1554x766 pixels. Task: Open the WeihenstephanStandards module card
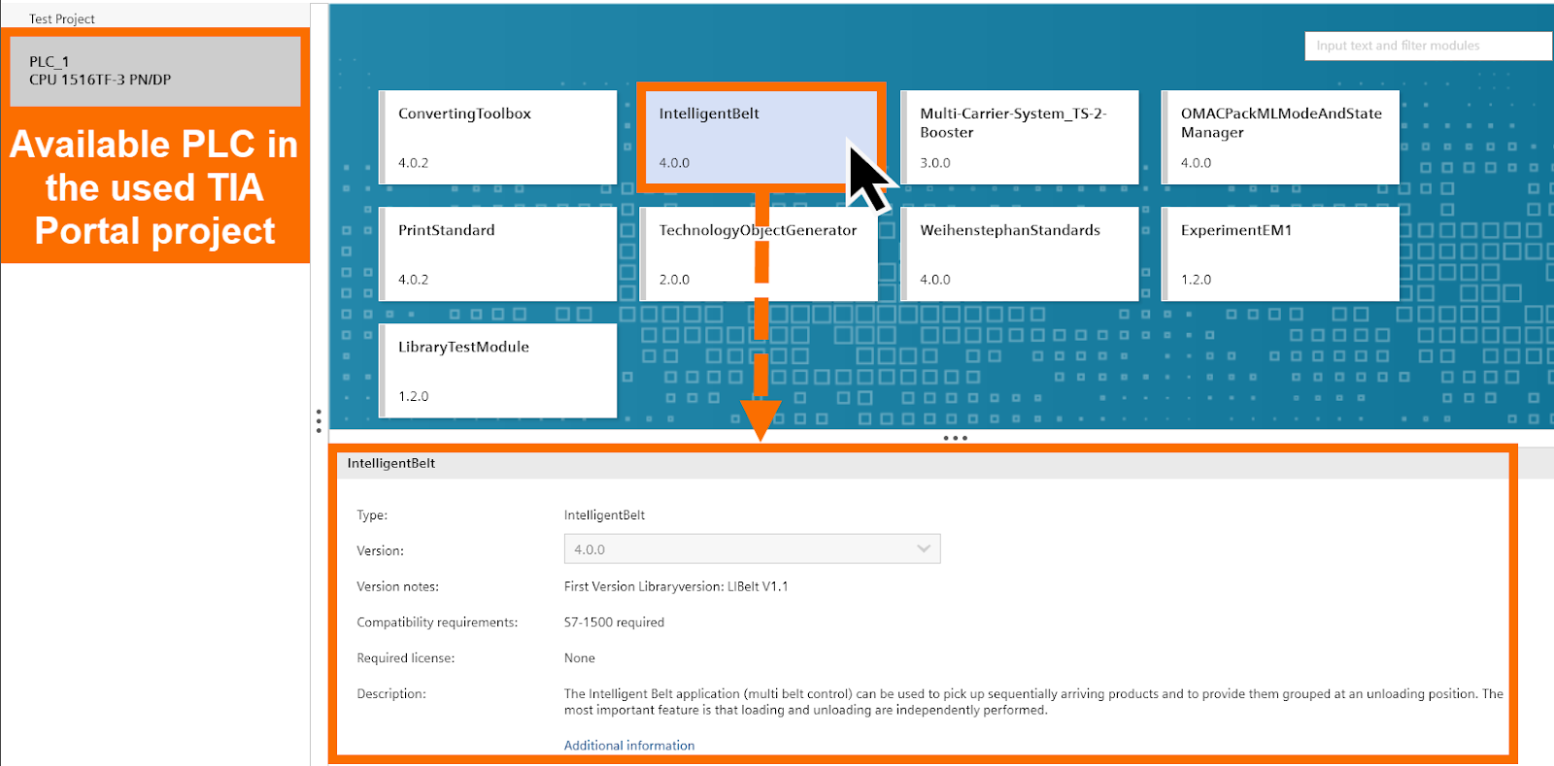click(x=1020, y=253)
